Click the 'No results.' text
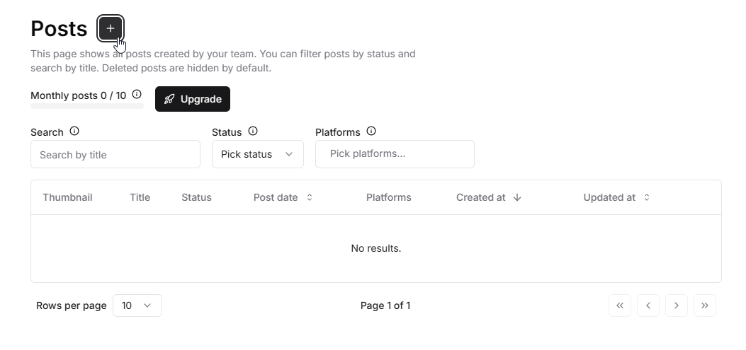Image resolution: width=746 pixels, height=350 pixels. pyautogui.click(x=376, y=248)
